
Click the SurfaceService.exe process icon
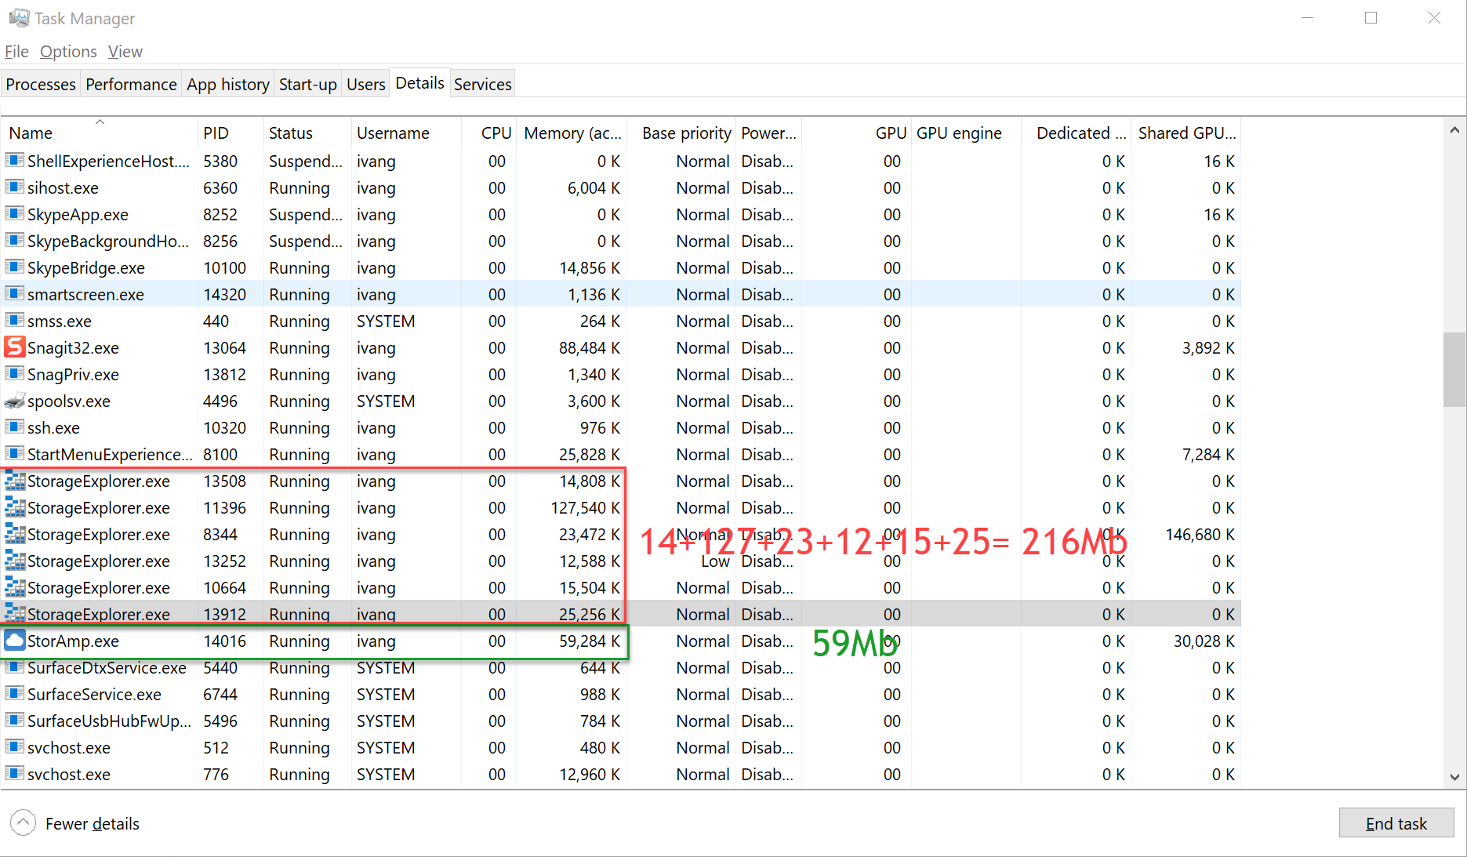point(14,693)
